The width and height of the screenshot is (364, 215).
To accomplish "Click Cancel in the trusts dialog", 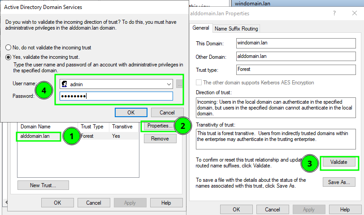I will (x=94, y=203).
